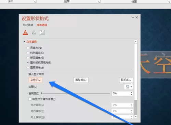The width and height of the screenshot is (171, 125).
Task: Open the pane options dropdown arrow
Action: 133,17
